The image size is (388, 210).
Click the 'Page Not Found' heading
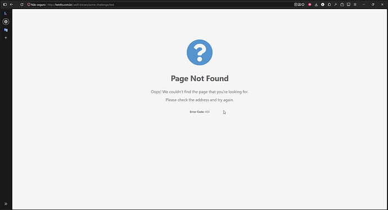point(200,78)
